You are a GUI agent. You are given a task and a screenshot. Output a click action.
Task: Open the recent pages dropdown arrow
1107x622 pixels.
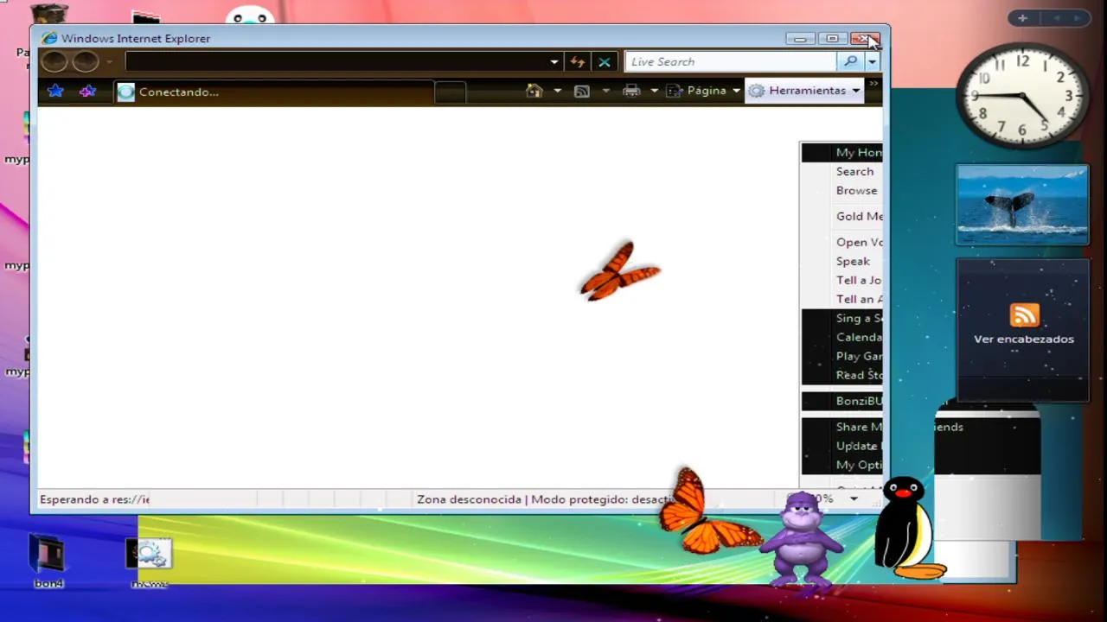pyautogui.click(x=109, y=62)
